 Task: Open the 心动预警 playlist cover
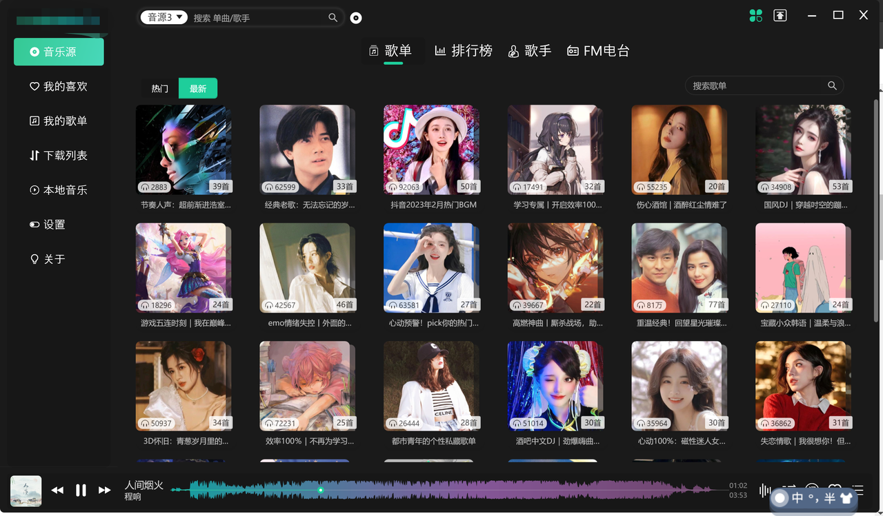pos(432,268)
